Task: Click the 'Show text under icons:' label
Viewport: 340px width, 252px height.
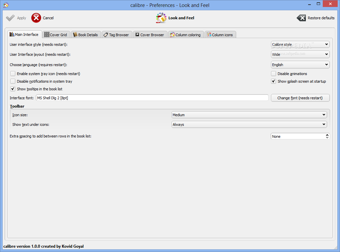Action: tap(31, 125)
